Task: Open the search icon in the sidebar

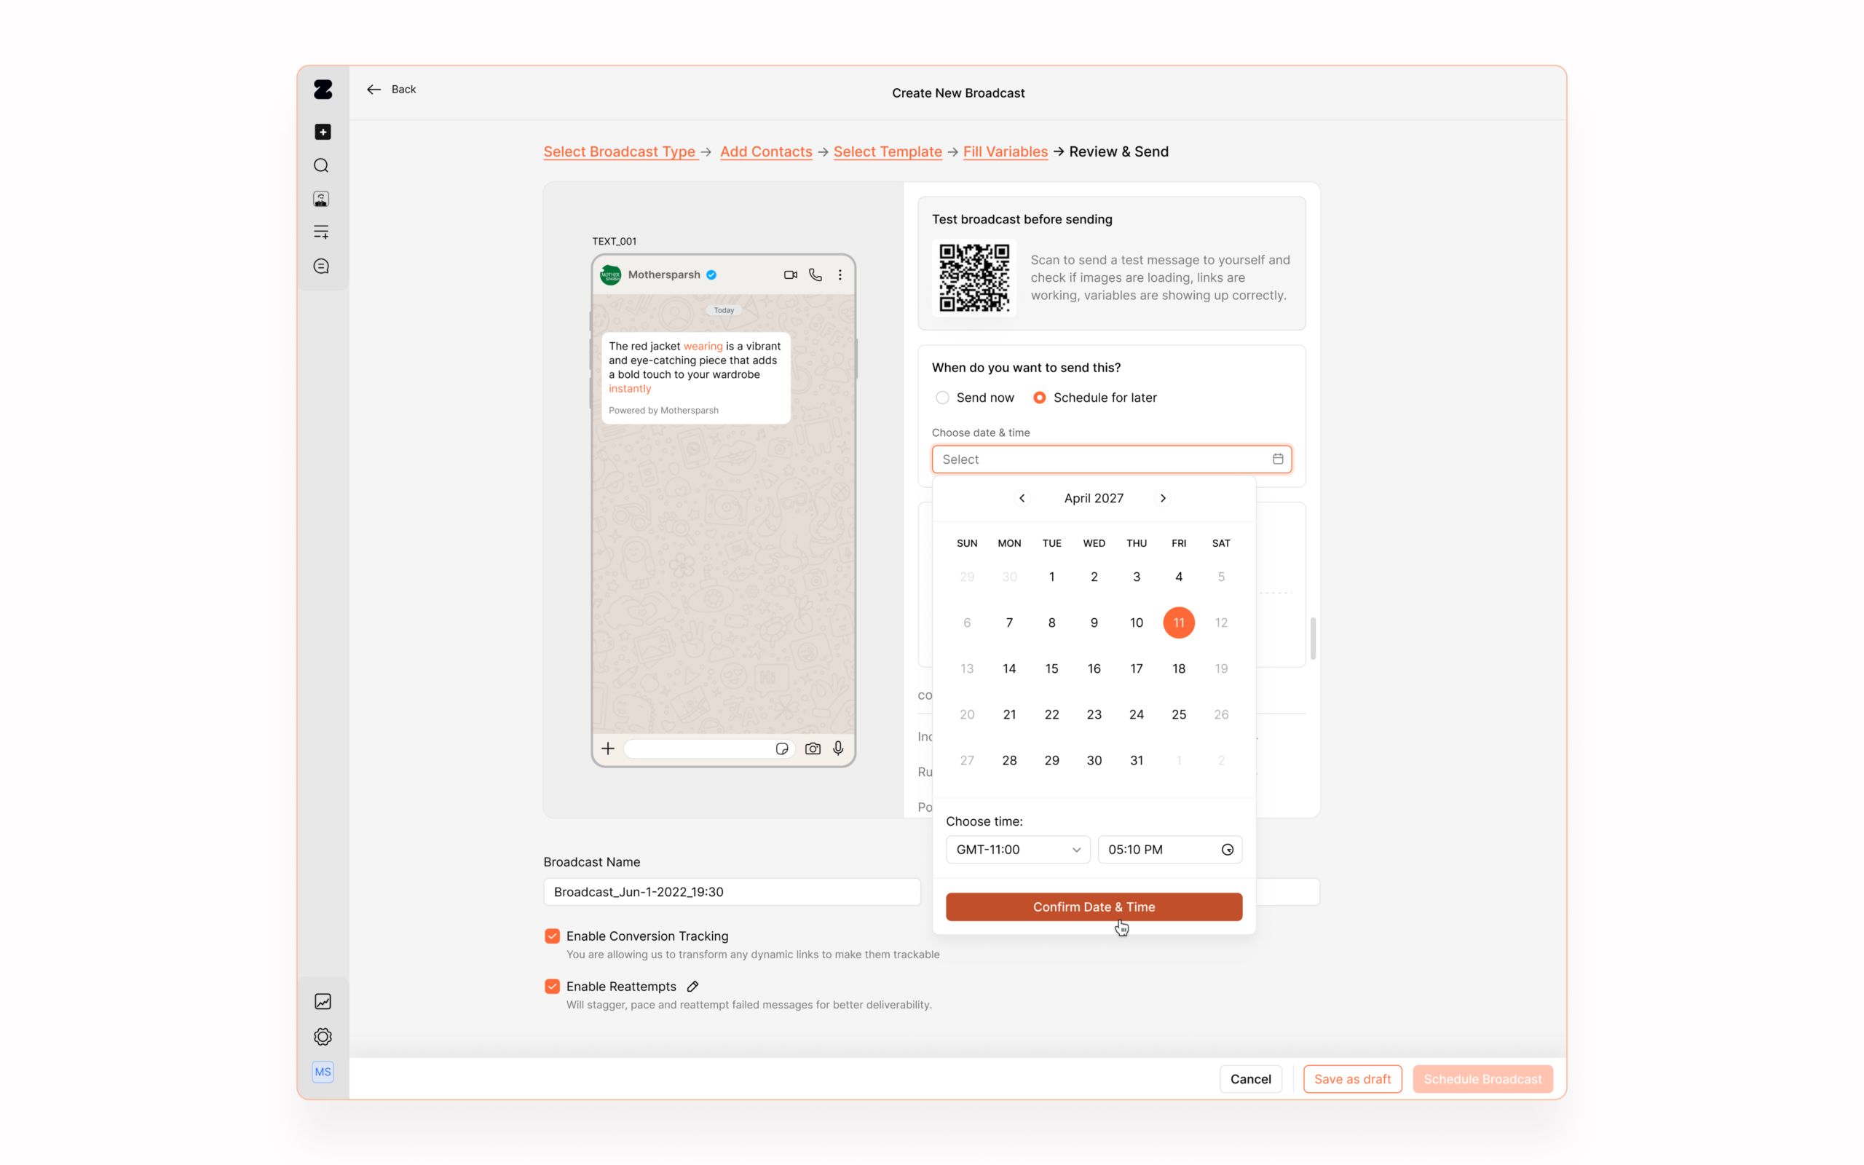Action: (321, 166)
